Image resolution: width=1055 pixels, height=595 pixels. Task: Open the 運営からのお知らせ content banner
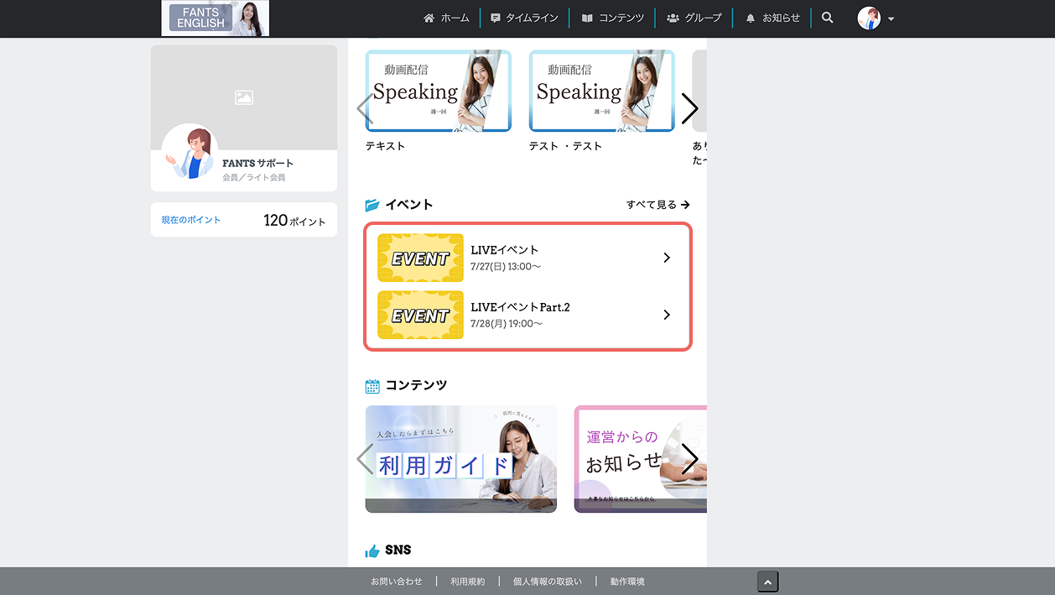(x=641, y=459)
